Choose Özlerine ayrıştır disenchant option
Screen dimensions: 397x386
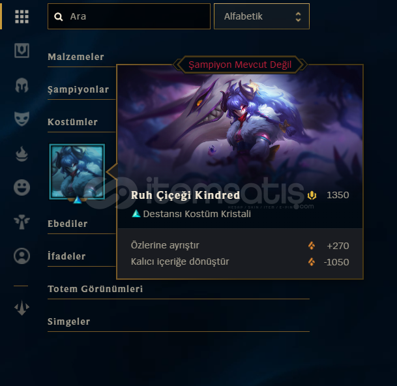click(x=240, y=245)
